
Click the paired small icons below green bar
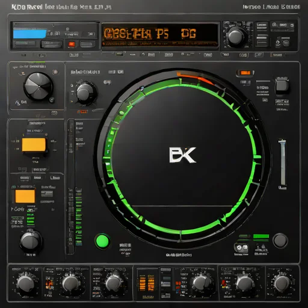[x=241, y=248]
